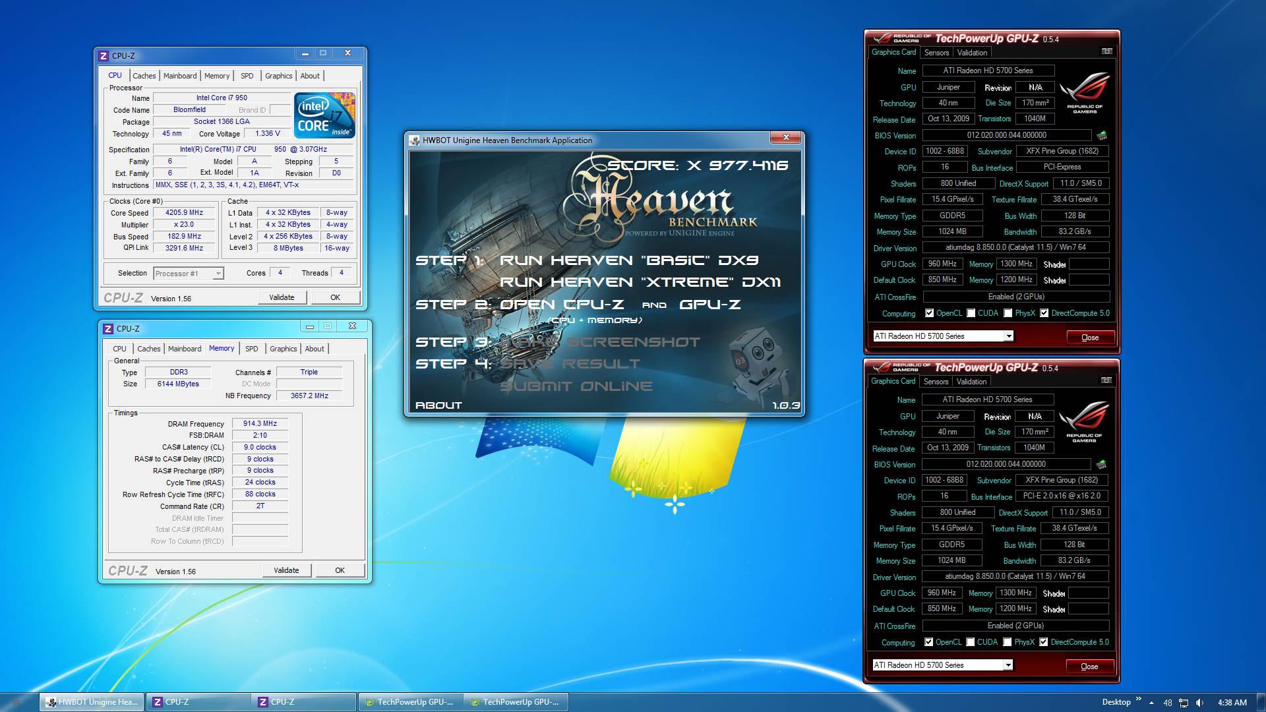Switch to the Caches tab in the top CPU-Z window
Screen dimensions: 1266x712
[144, 76]
